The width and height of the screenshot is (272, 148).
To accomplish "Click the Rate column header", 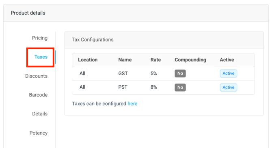I will (x=155, y=60).
